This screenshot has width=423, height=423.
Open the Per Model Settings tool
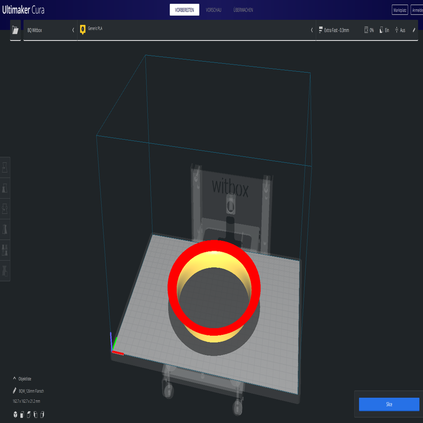[x=5, y=250]
